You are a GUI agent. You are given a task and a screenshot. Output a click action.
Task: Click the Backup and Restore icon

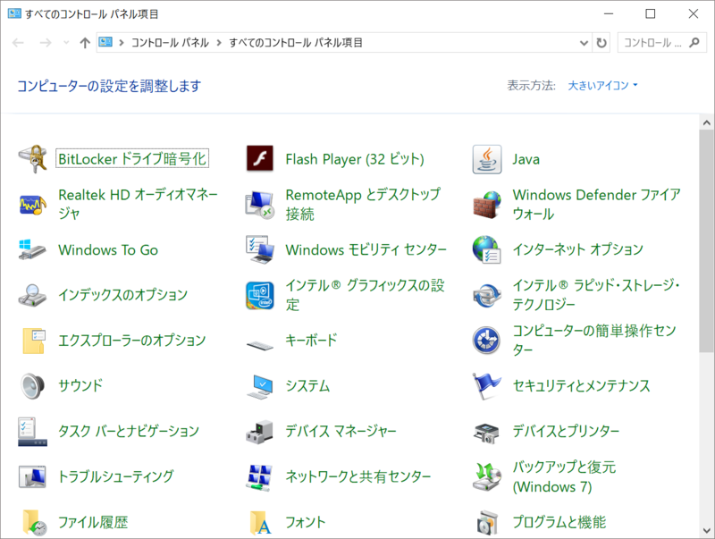[x=487, y=476]
